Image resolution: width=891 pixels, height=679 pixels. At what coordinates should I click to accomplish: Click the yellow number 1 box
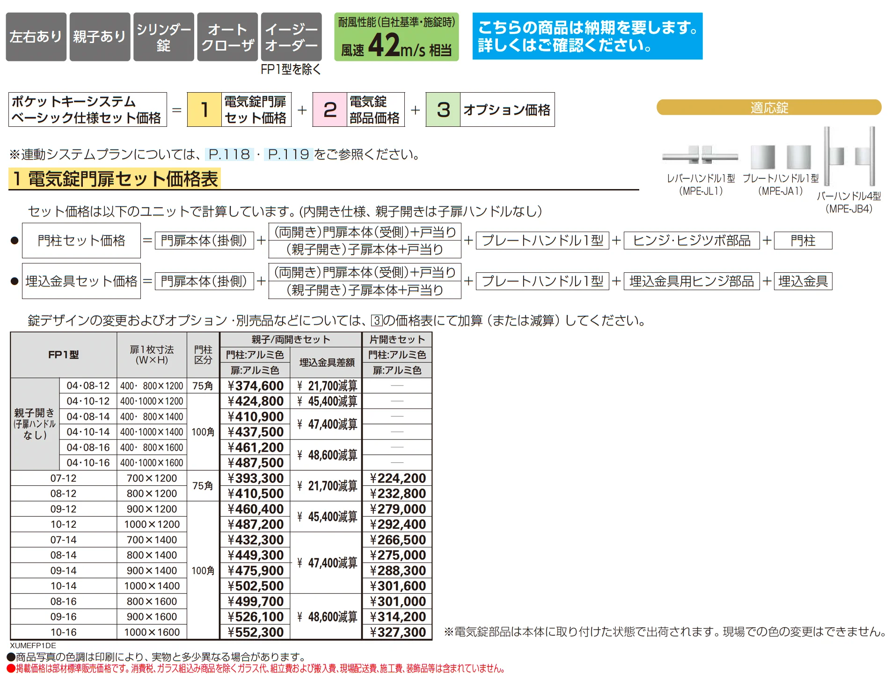click(204, 110)
